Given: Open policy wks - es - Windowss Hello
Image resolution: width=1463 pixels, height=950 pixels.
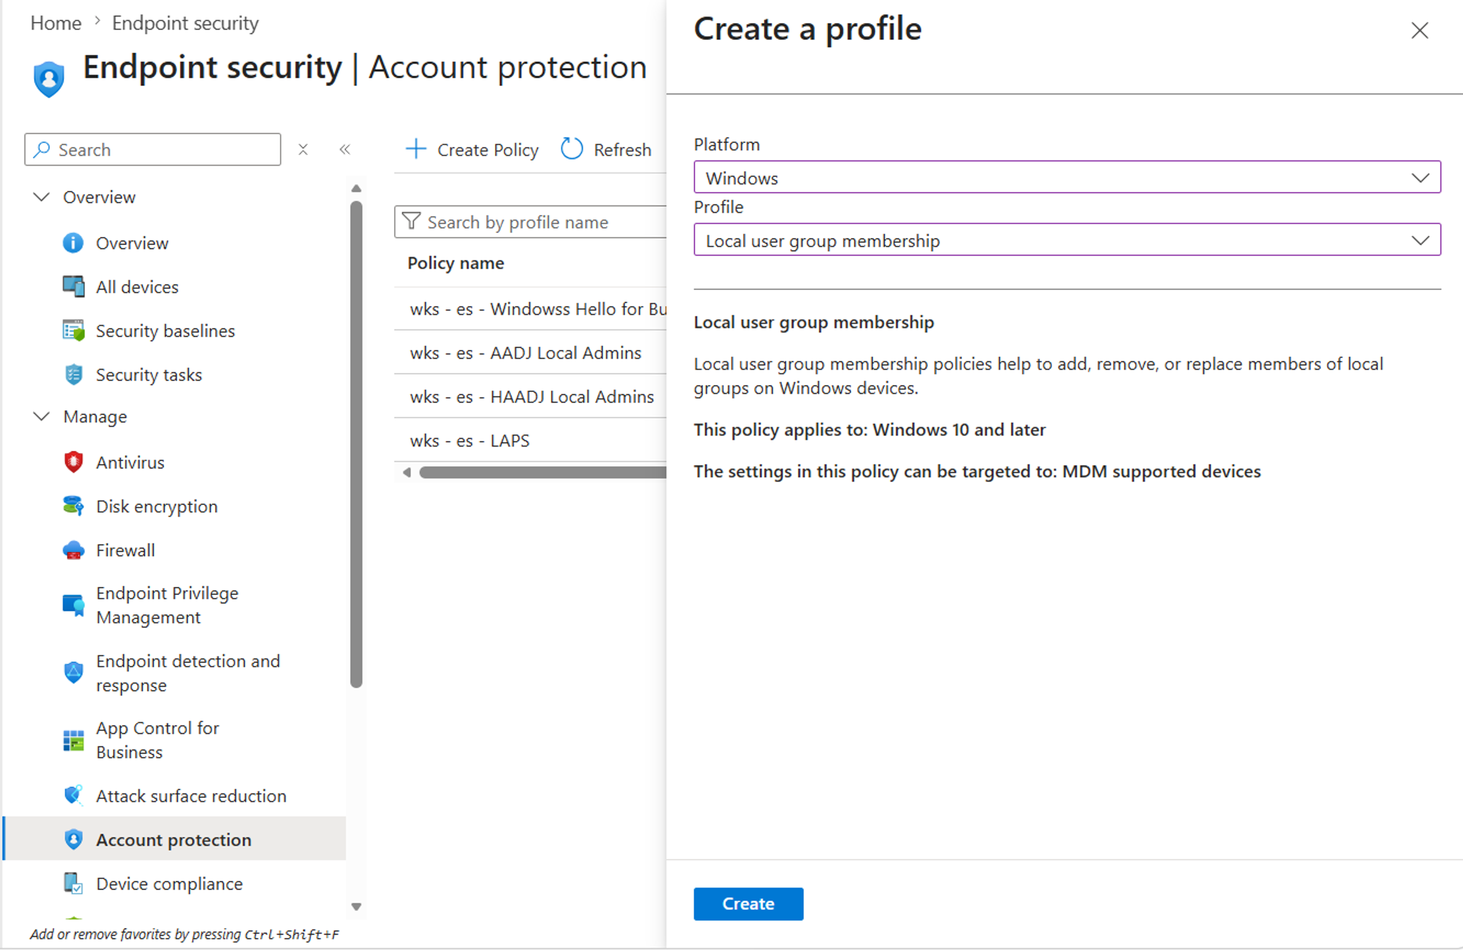Looking at the screenshot, I should tap(538, 308).
